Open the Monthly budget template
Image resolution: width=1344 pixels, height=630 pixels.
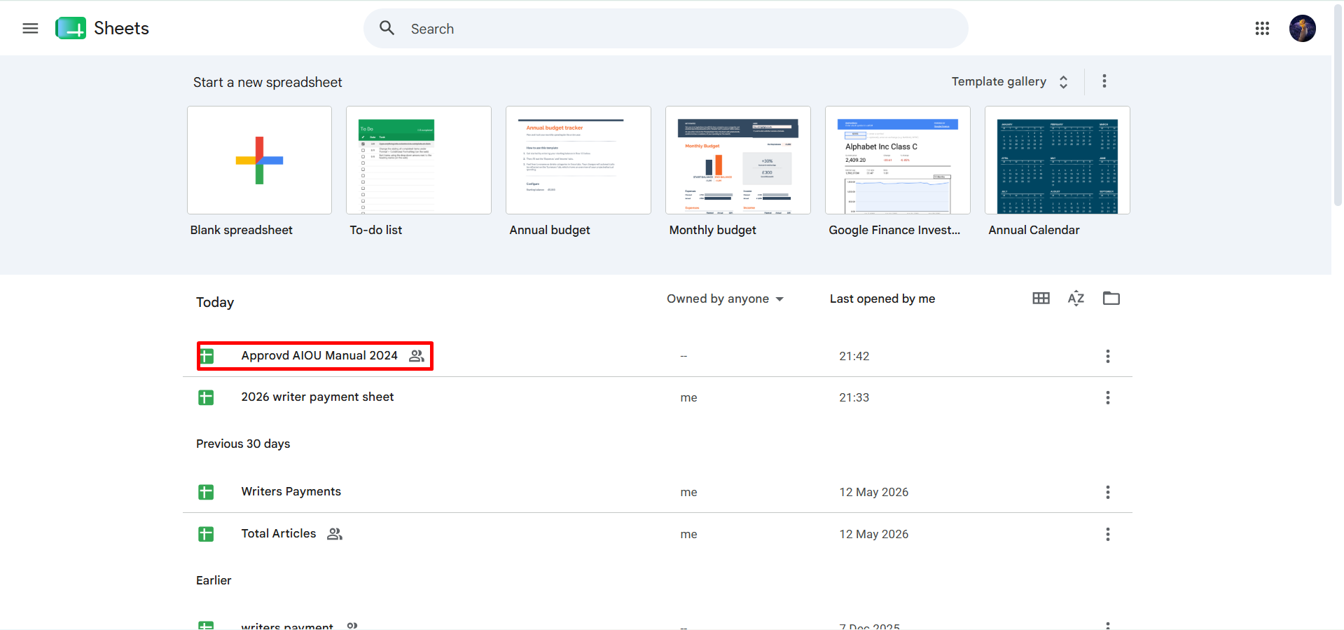tap(738, 160)
